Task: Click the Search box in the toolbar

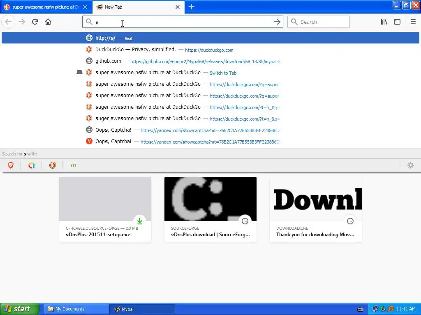Action: click(x=319, y=22)
